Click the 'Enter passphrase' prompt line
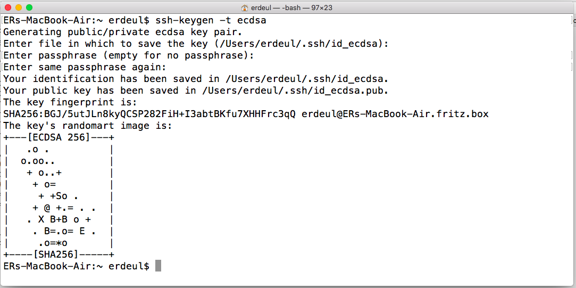576x288 pixels. pyautogui.click(x=129, y=55)
